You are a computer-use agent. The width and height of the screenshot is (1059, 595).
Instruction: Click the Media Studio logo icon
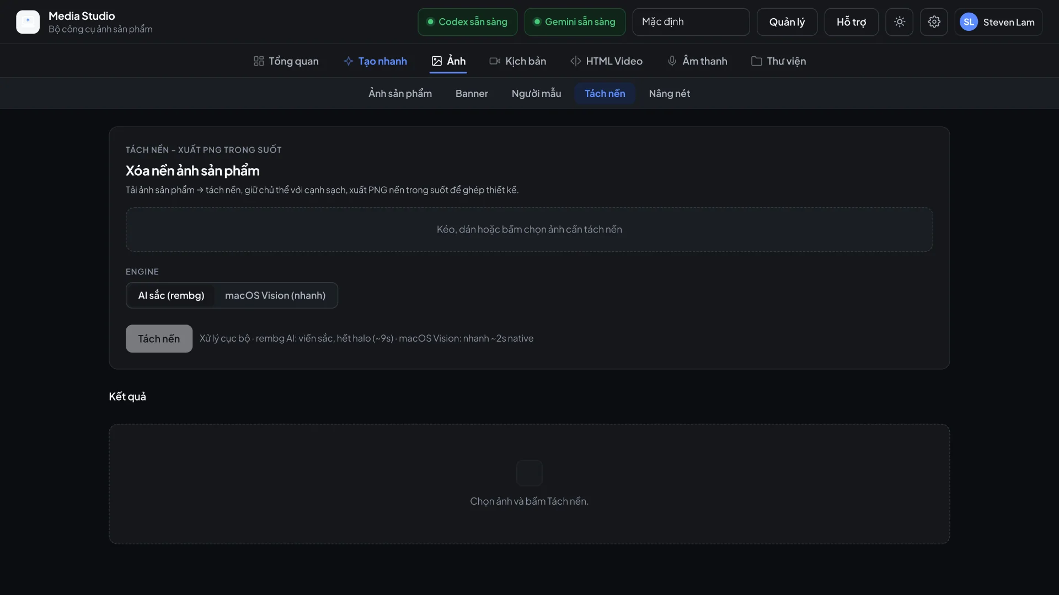pos(28,22)
